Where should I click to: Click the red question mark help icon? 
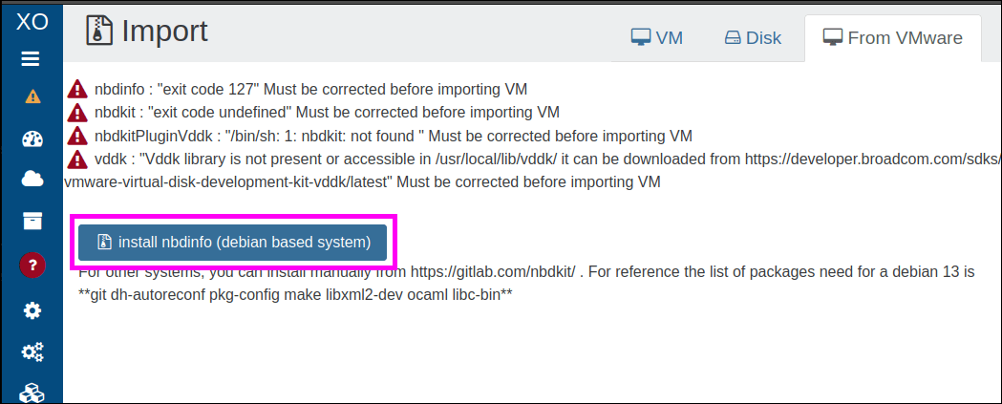(x=32, y=265)
